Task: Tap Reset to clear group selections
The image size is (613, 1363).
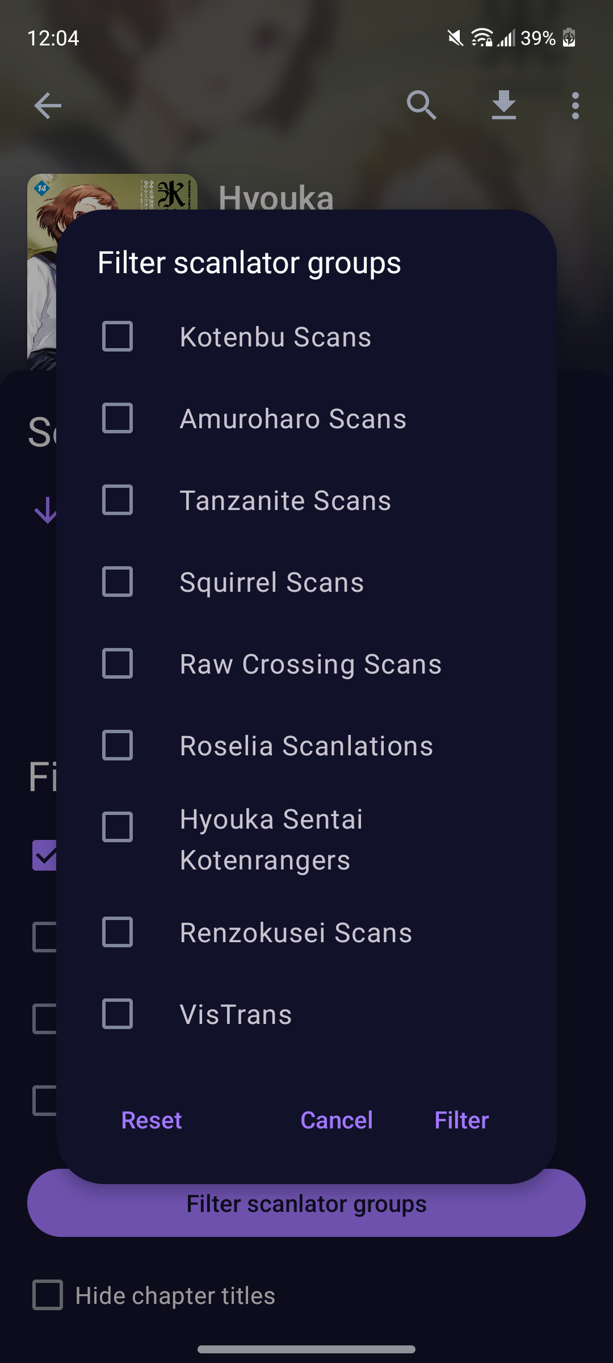Action: point(151,1120)
